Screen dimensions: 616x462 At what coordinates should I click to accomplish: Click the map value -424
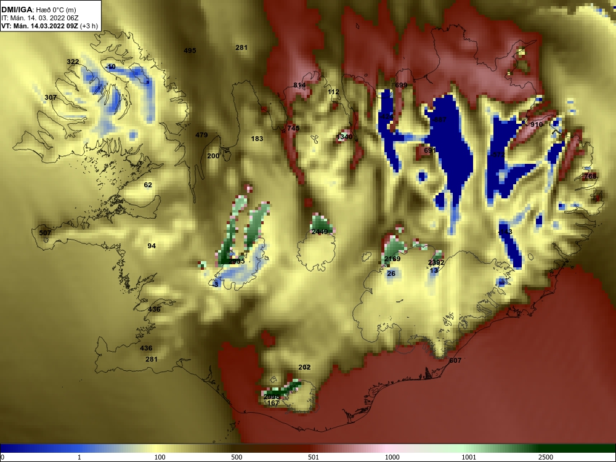(x=386, y=116)
